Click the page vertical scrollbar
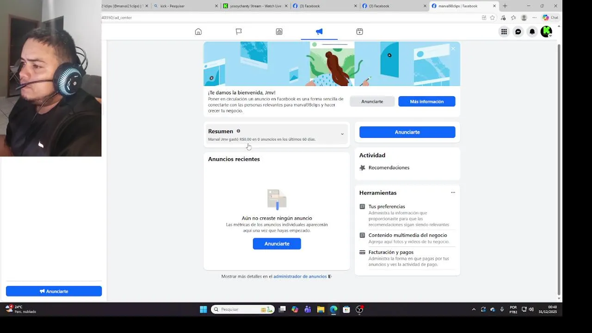This screenshot has height=333, width=592. [559, 170]
